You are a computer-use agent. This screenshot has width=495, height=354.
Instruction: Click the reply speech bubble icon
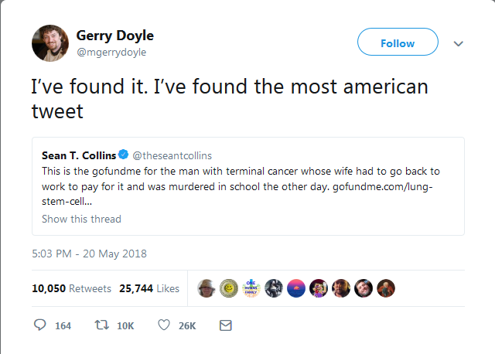pos(41,325)
